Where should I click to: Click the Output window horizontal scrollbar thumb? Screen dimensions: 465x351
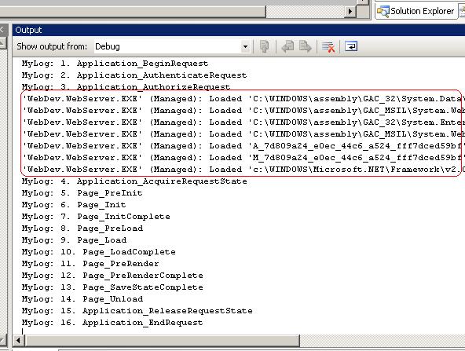click(x=163, y=340)
